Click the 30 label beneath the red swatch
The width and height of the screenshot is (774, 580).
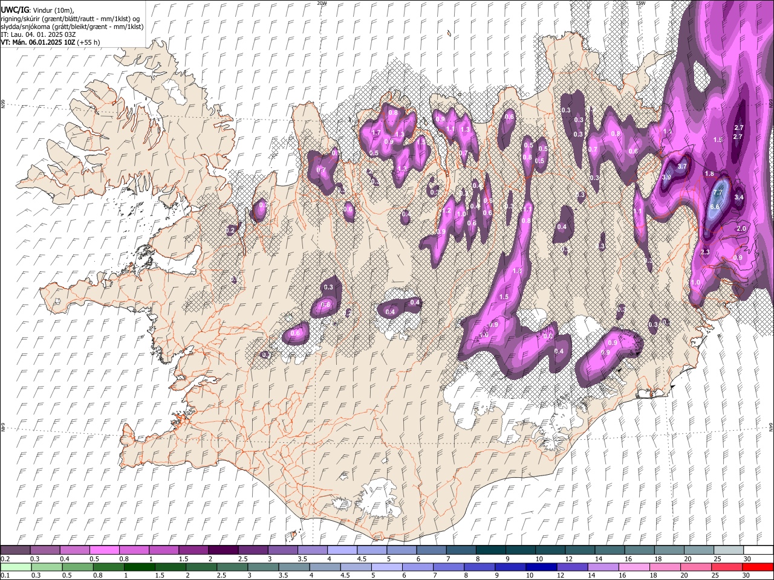[x=747, y=575]
